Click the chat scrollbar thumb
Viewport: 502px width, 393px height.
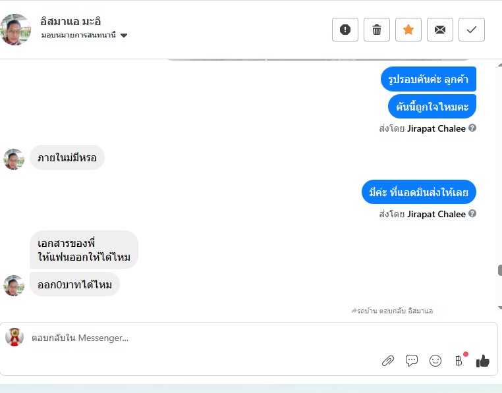pyautogui.click(x=500, y=270)
